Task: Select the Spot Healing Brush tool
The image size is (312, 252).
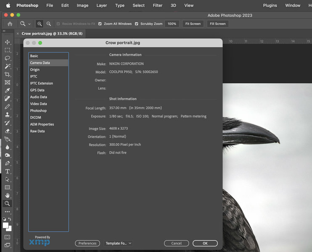Action: 8,99
